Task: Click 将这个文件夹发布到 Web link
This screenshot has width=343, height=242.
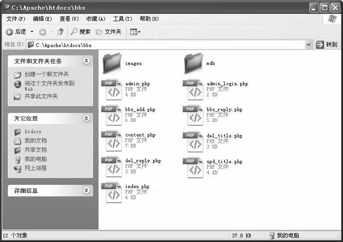Action: (x=49, y=86)
